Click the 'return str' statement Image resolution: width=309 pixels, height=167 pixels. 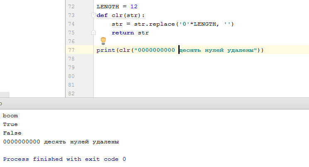click(x=130, y=33)
